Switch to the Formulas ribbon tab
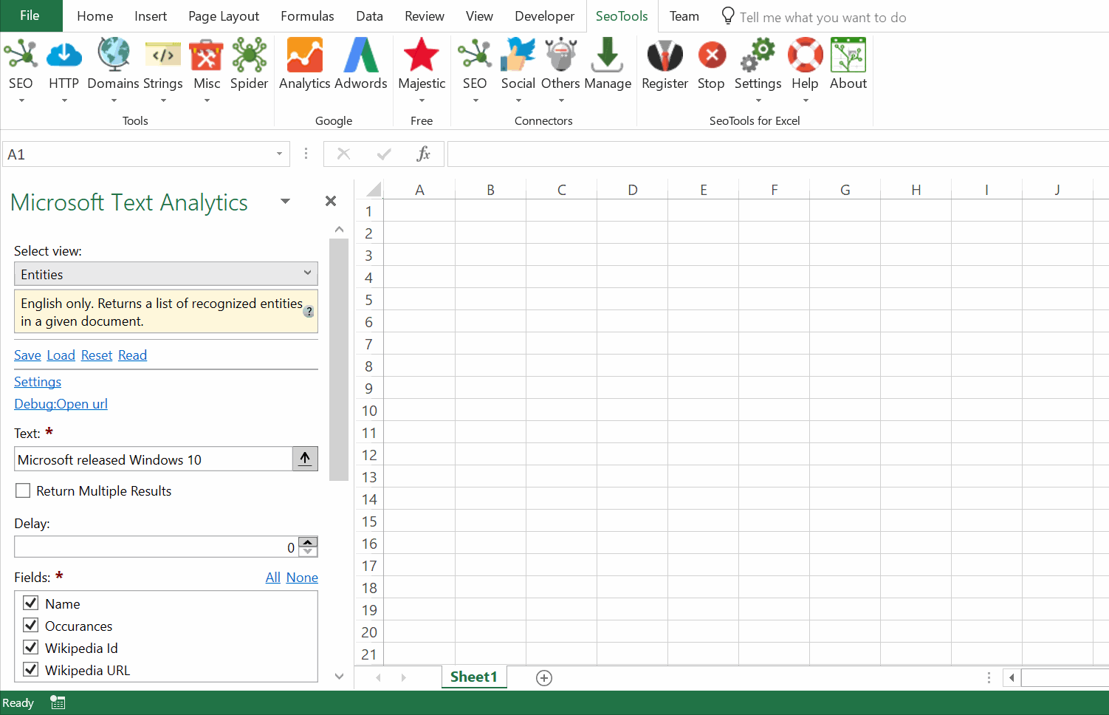Viewport: 1109px width, 715px height. click(307, 16)
